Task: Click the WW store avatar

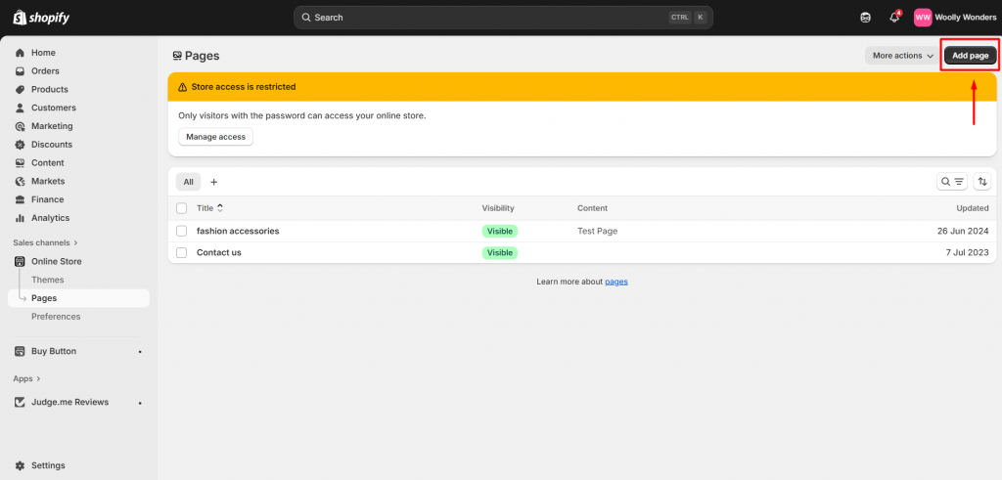Action: 923,18
